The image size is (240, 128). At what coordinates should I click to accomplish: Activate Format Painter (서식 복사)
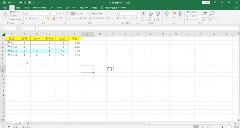tap(16, 19)
